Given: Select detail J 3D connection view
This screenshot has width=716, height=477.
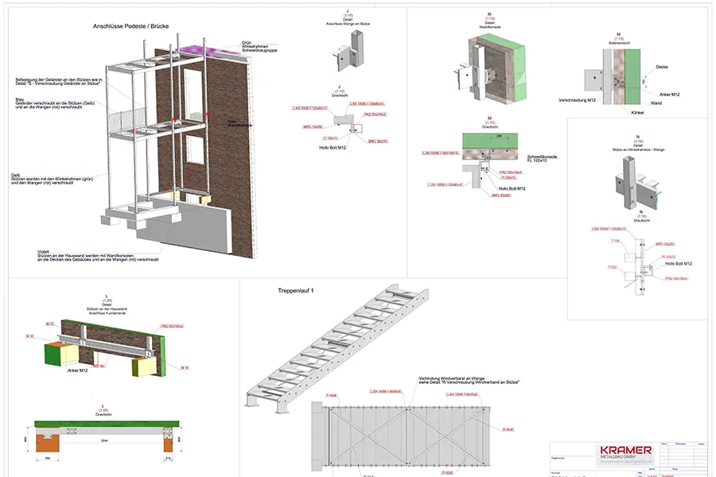Looking at the screenshot, I should (342, 58).
